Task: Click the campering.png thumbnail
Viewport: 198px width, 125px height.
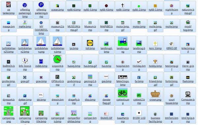Action: click(x=9, y=111)
